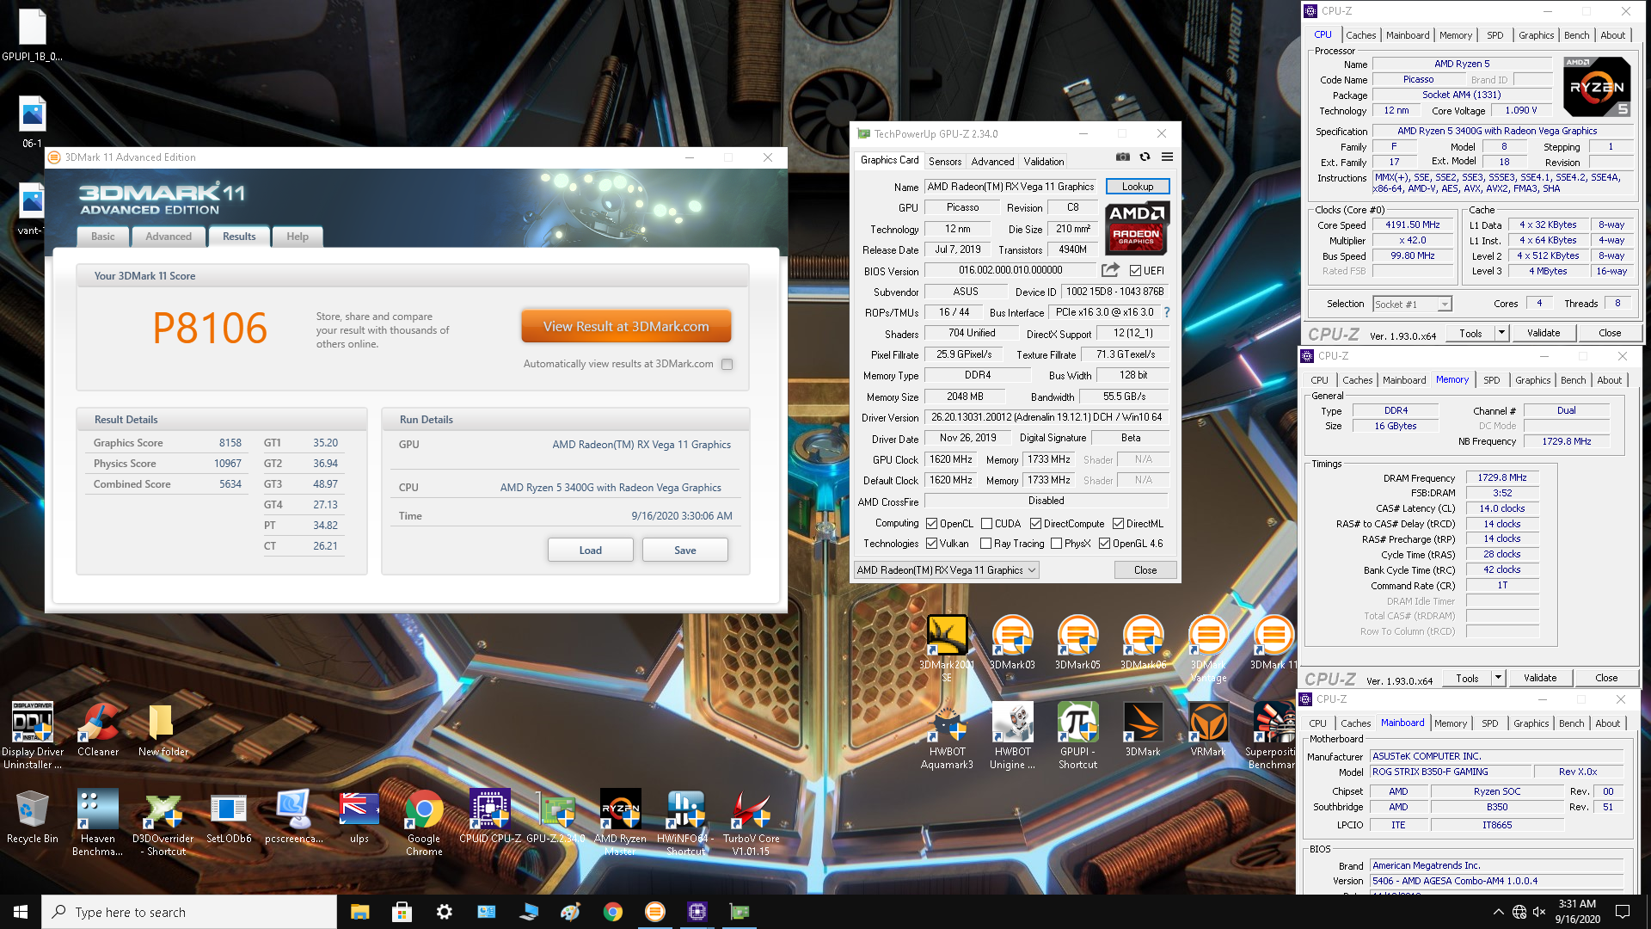
Task: Open File Explorer from taskbar
Action: [359, 912]
